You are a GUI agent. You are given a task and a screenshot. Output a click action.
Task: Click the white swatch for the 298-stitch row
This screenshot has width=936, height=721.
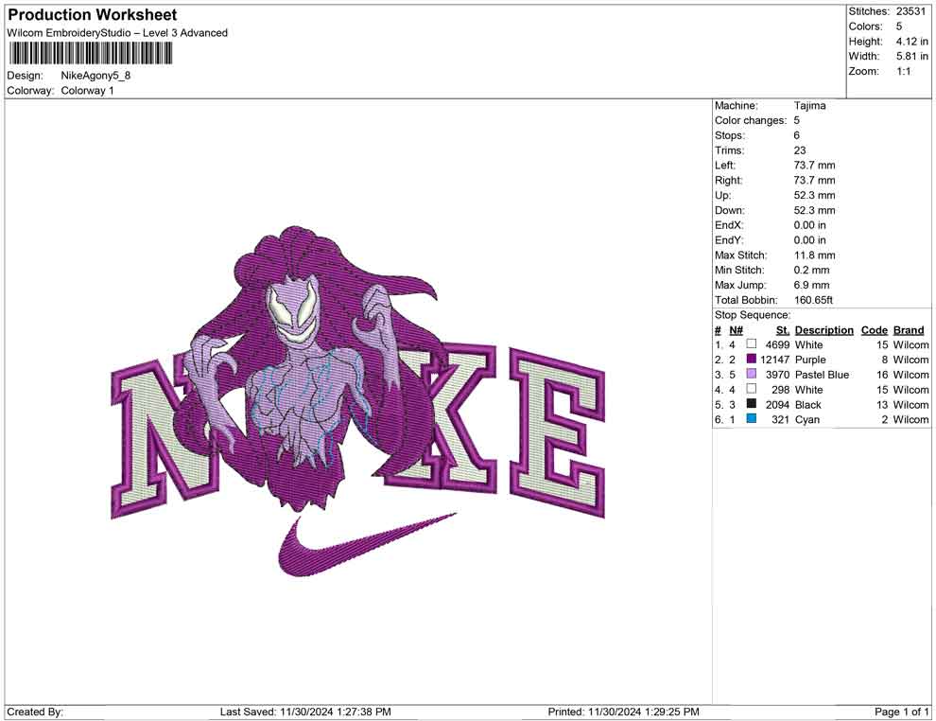tap(752, 389)
